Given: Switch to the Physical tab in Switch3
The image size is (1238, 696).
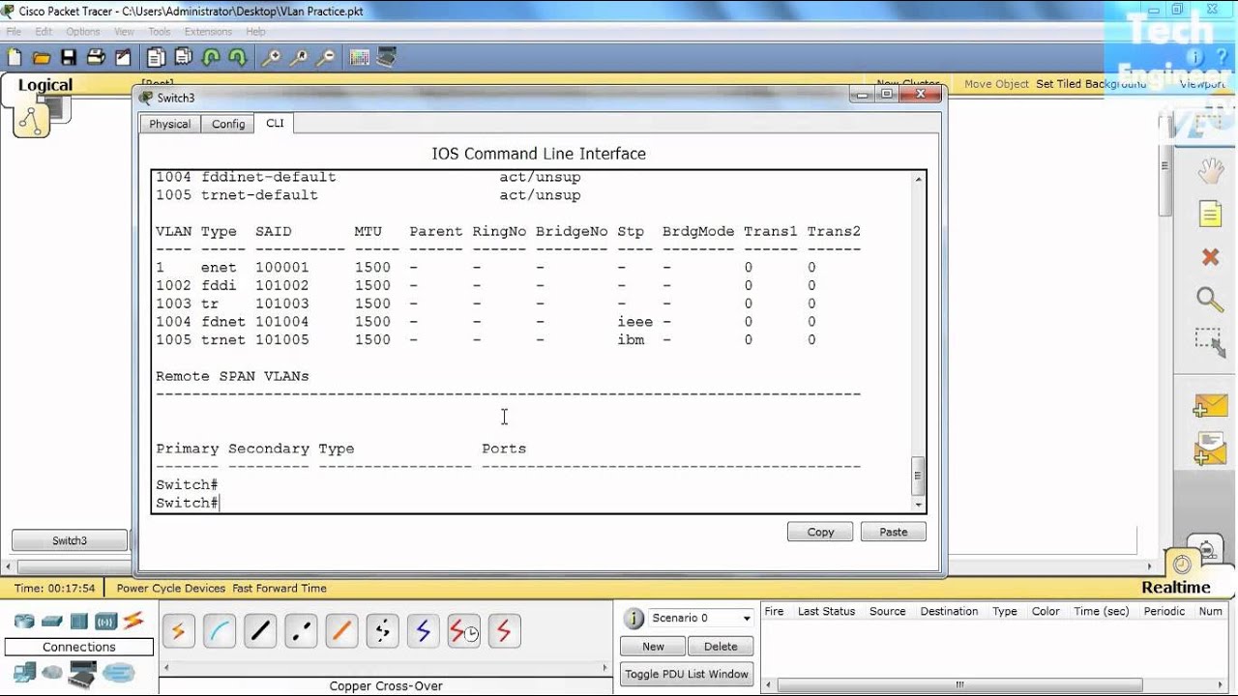Looking at the screenshot, I should tap(169, 124).
